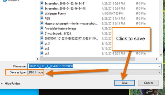Viewport: 165px width, 95px height.
Task: Click the horizontal scrollbar left arrow
Action: [x=38, y=59]
